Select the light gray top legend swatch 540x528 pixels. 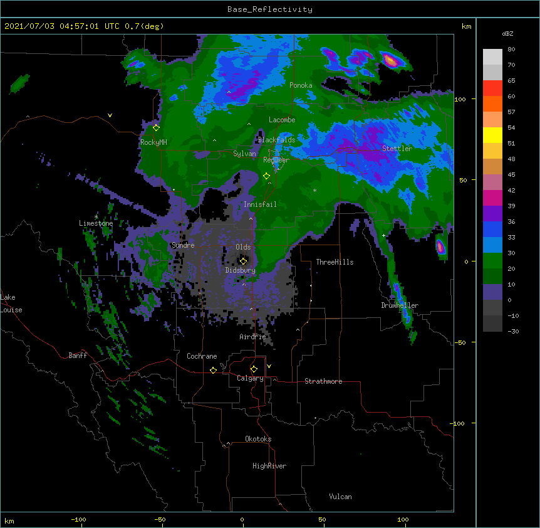[x=492, y=57]
